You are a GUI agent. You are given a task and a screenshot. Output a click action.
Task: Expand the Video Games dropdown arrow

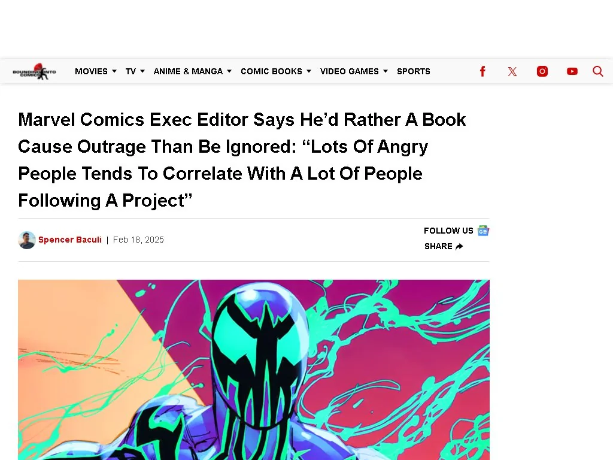coord(386,71)
